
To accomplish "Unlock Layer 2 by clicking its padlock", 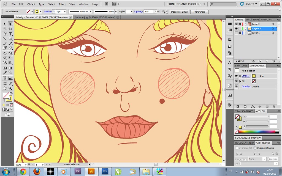I will click(x=240, y=24).
